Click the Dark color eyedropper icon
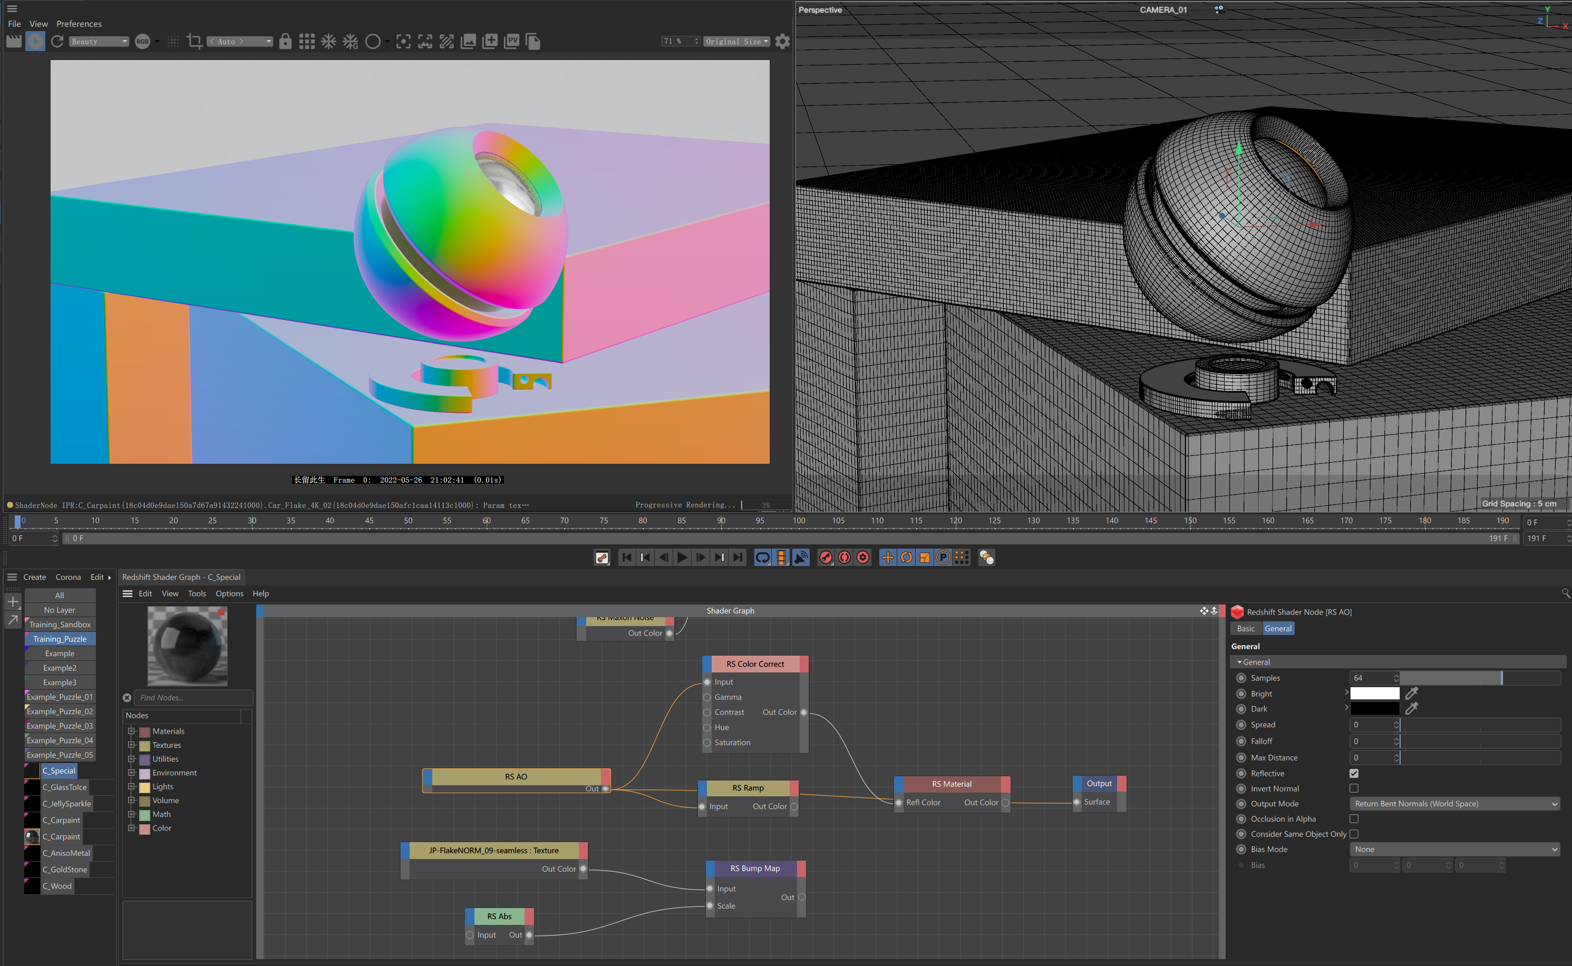Screen dimensions: 1572x966 1412,708
